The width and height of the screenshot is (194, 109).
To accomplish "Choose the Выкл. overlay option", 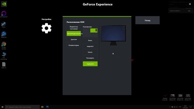I will click(x=90, y=40).
